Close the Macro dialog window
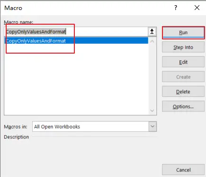The height and width of the screenshot is (177, 206). tap(197, 8)
